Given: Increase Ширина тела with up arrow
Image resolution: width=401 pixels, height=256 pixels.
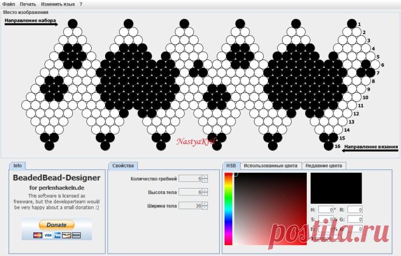Looking at the screenshot, I should pyautogui.click(x=205, y=204).
